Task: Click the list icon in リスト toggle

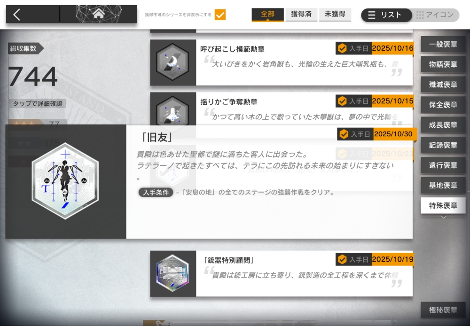Action: [371, 15]
